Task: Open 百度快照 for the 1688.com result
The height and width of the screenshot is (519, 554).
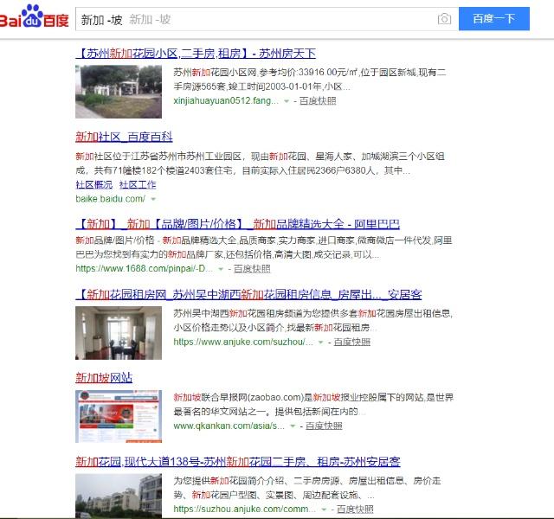Action: pyautogui.click(x=252, y=269)
